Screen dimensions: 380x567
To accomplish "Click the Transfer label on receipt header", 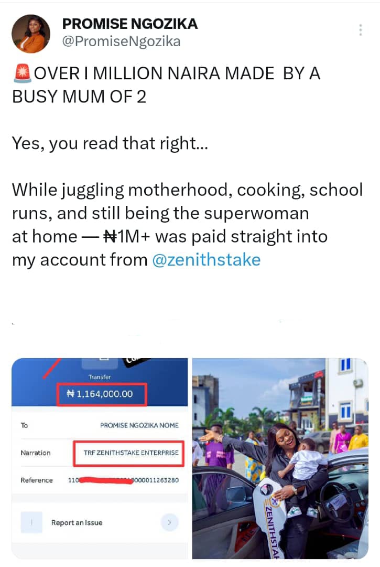I will [100, 377].
